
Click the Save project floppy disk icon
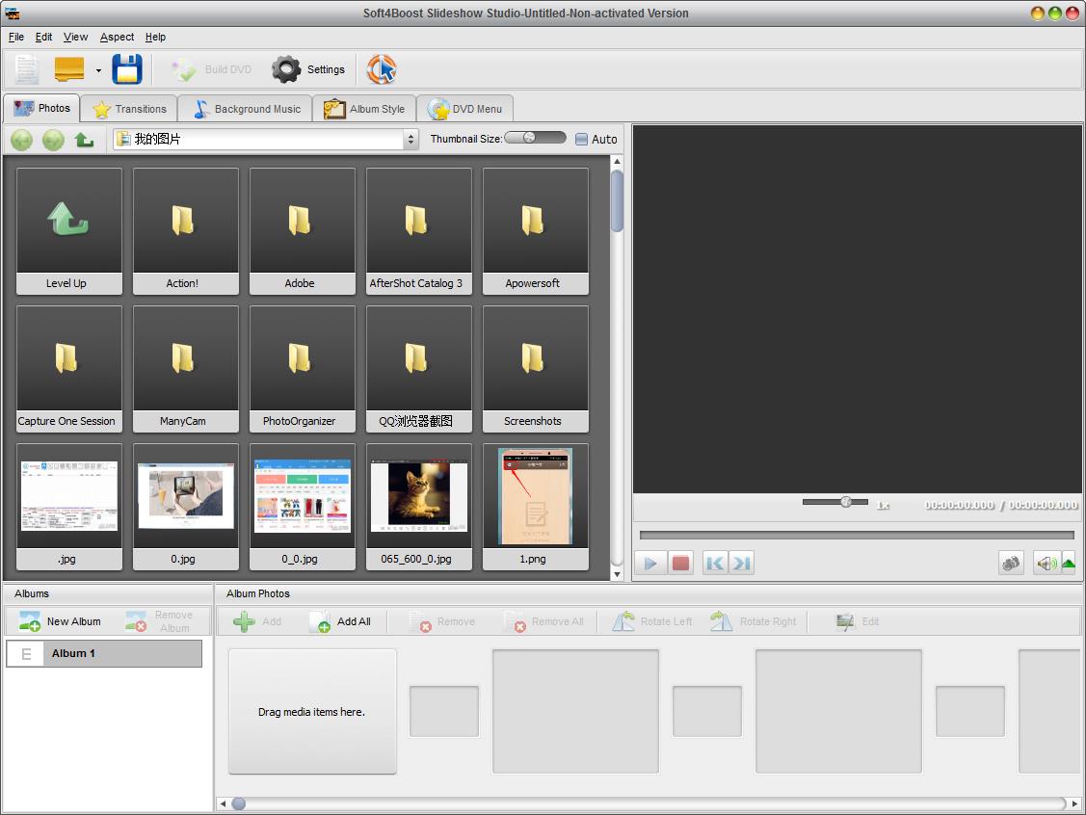coord(126,69)
